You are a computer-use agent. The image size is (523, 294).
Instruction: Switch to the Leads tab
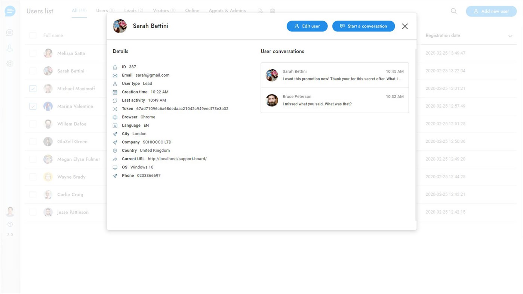[134, 10]
